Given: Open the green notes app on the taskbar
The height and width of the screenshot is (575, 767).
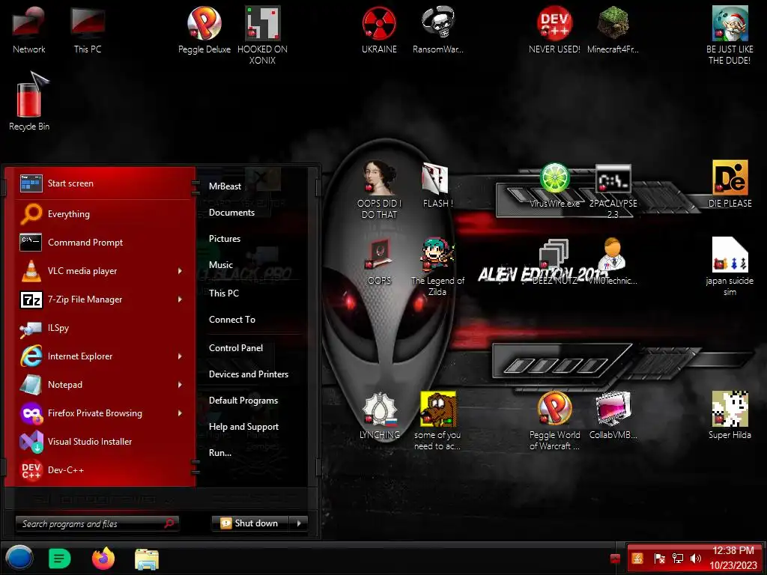Looking at the screenshot, I should (60, 559).
